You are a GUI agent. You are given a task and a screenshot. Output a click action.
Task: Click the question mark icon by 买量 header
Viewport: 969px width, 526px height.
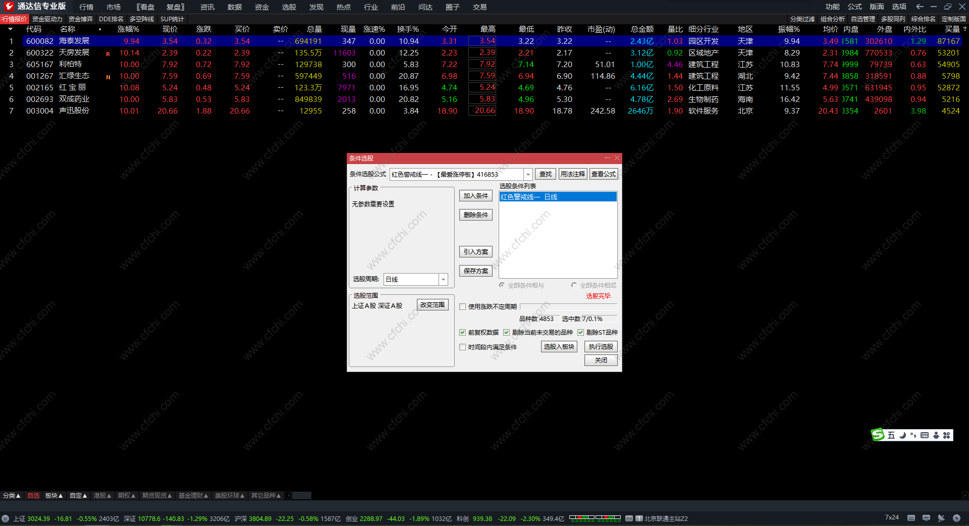(965, 29)
